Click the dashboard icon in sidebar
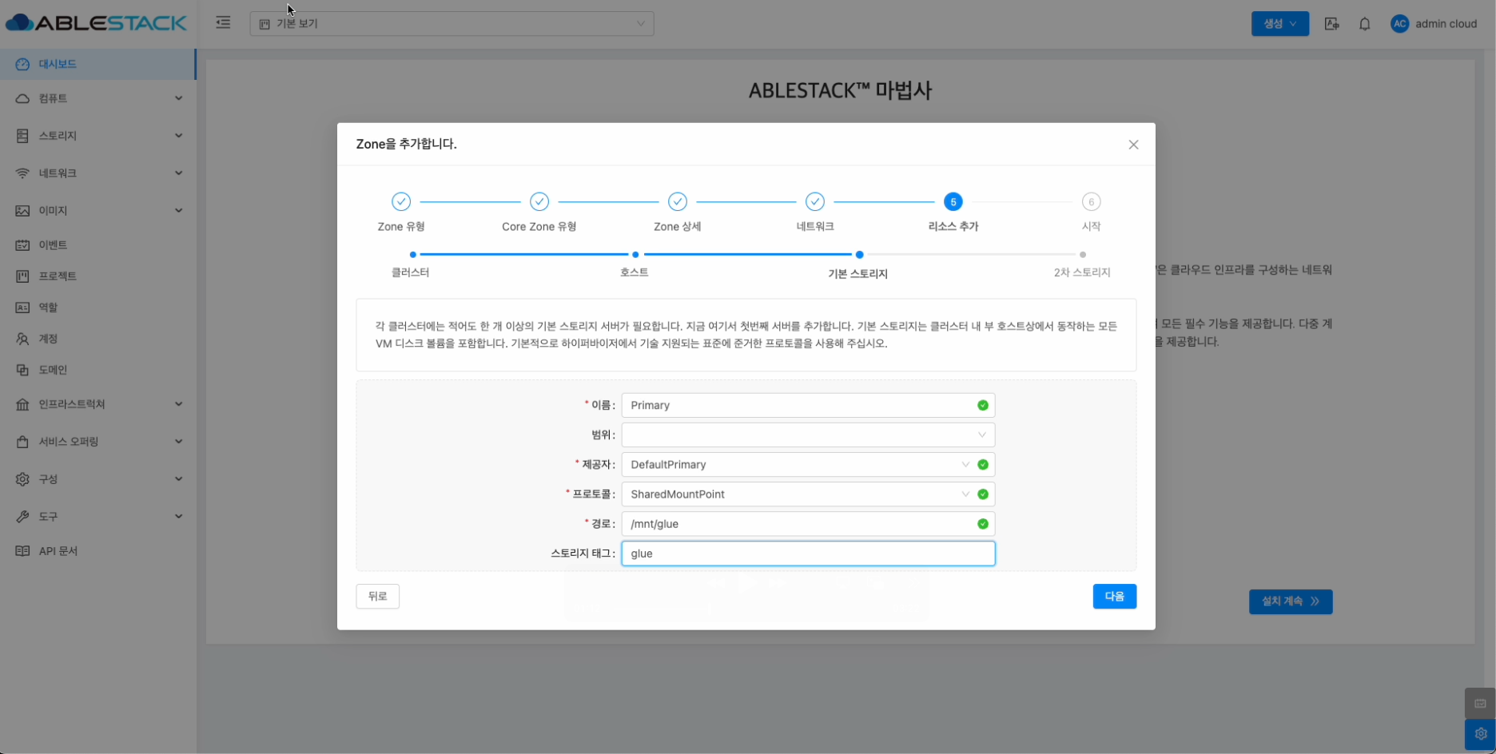1496x754 pixels. point(22,64)
